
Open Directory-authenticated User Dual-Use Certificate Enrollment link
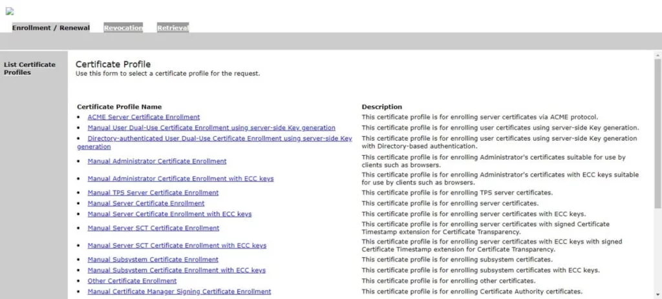215,143
